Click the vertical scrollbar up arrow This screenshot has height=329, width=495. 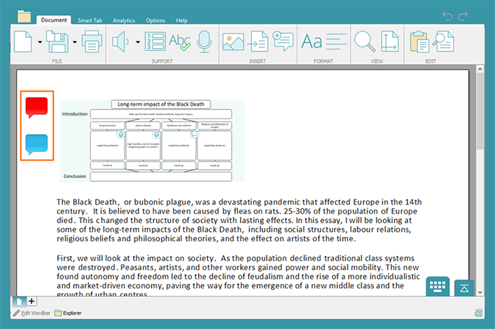pyautogui.click(x=480, y=69)
